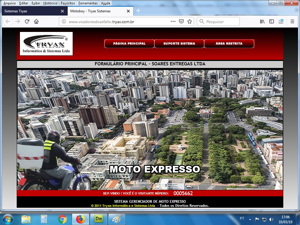Viewport: 300px width, 225px height.
Task: Show hidden system tray icons arrow
Action: click(x=250, y=219)
